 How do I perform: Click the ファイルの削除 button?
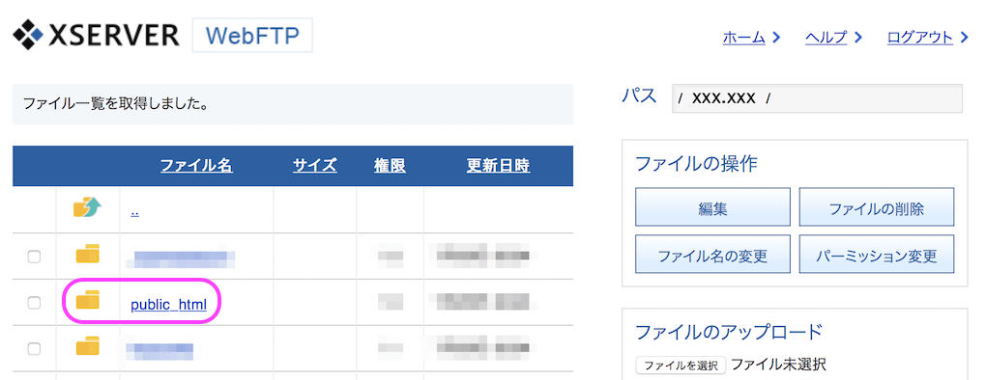877,207
